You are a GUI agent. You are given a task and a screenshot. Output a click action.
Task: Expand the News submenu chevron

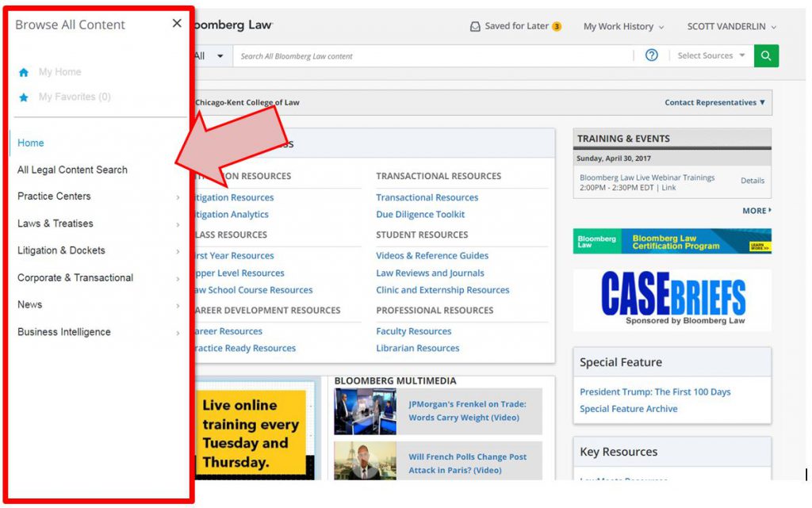[178, 306]
